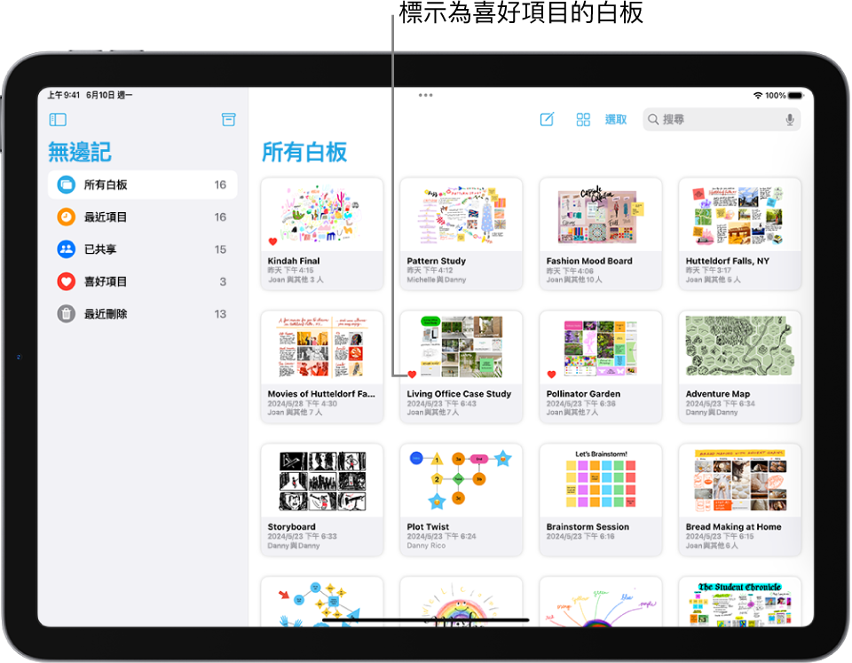This screenshot has height=663, width=852.
Task: Open the Kindah Final board thumbnail
Action: pyautogui.click(x=321, y=215)
